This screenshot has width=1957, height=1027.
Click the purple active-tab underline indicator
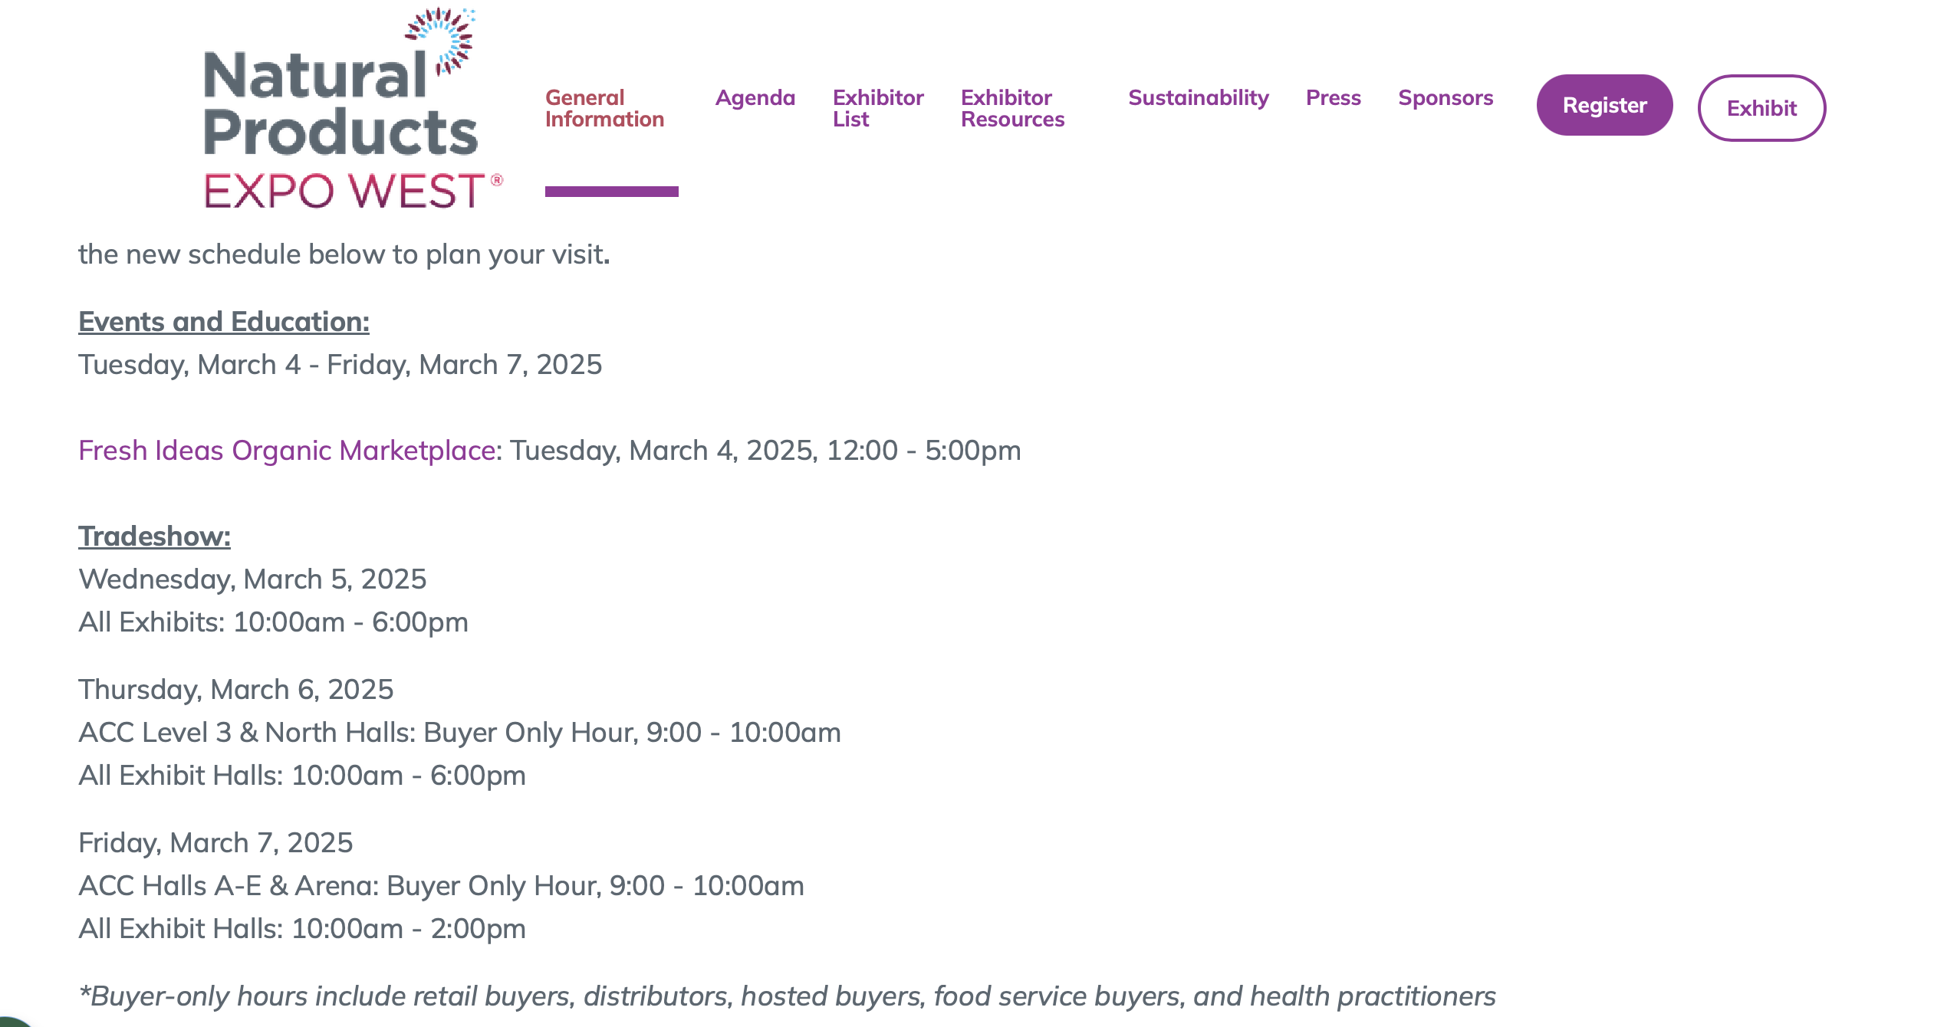tap(611, 192)
